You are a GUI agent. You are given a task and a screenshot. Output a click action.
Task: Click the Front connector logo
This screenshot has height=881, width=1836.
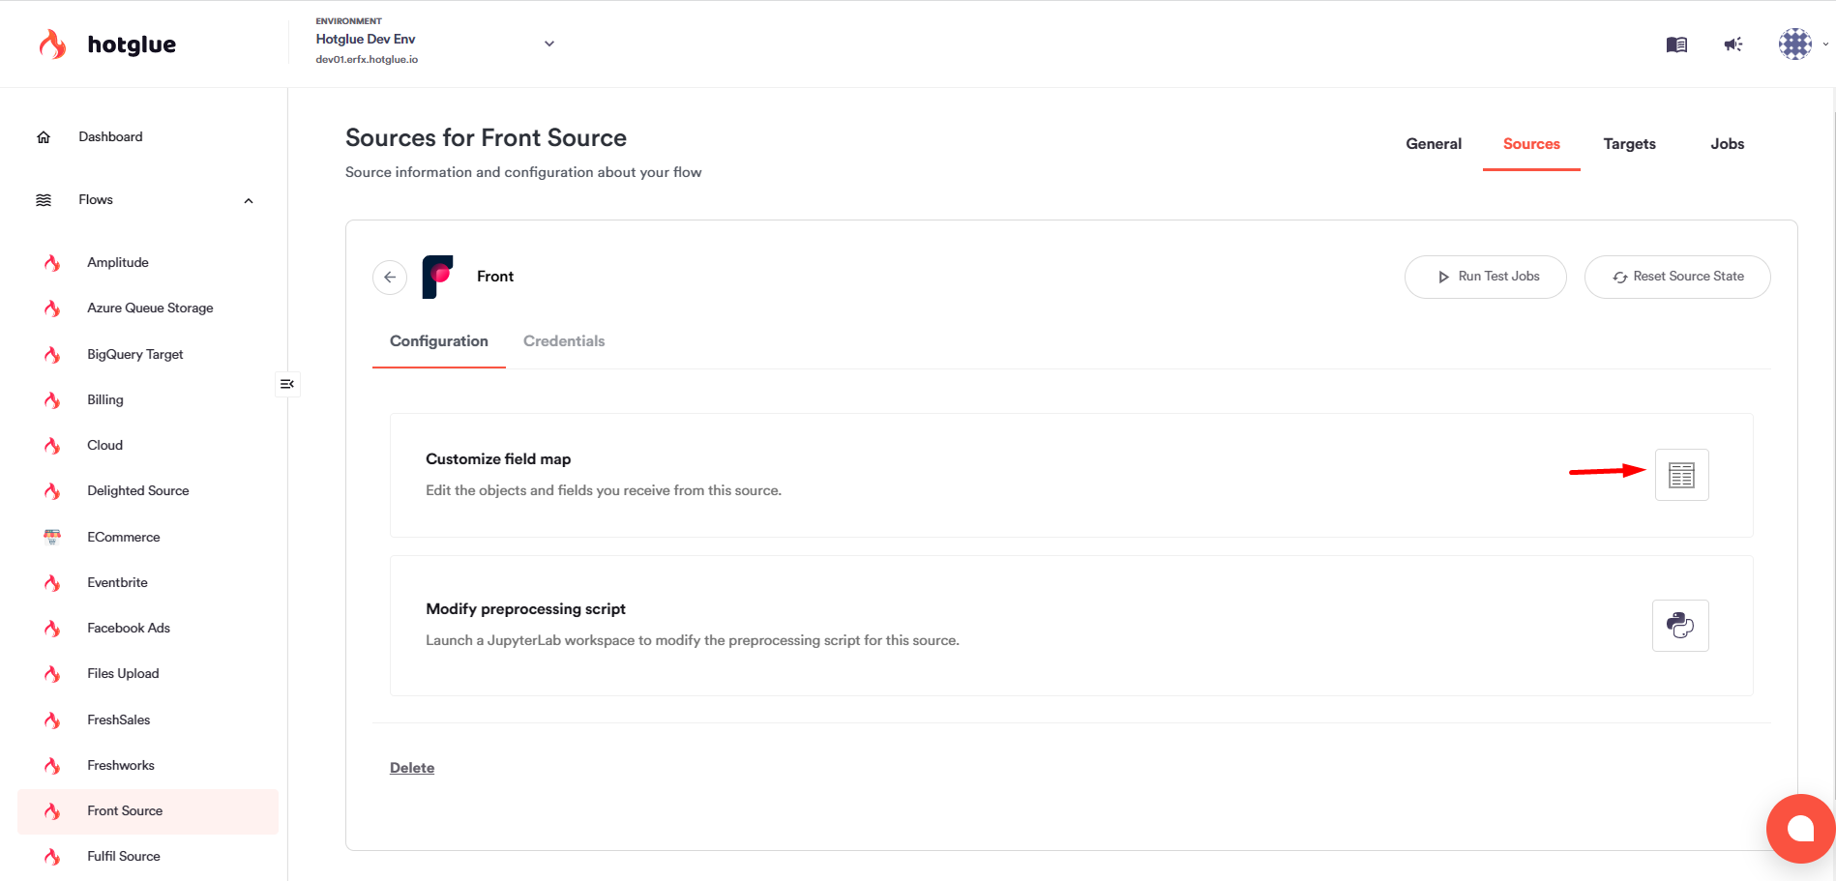(x=438, y=277)
